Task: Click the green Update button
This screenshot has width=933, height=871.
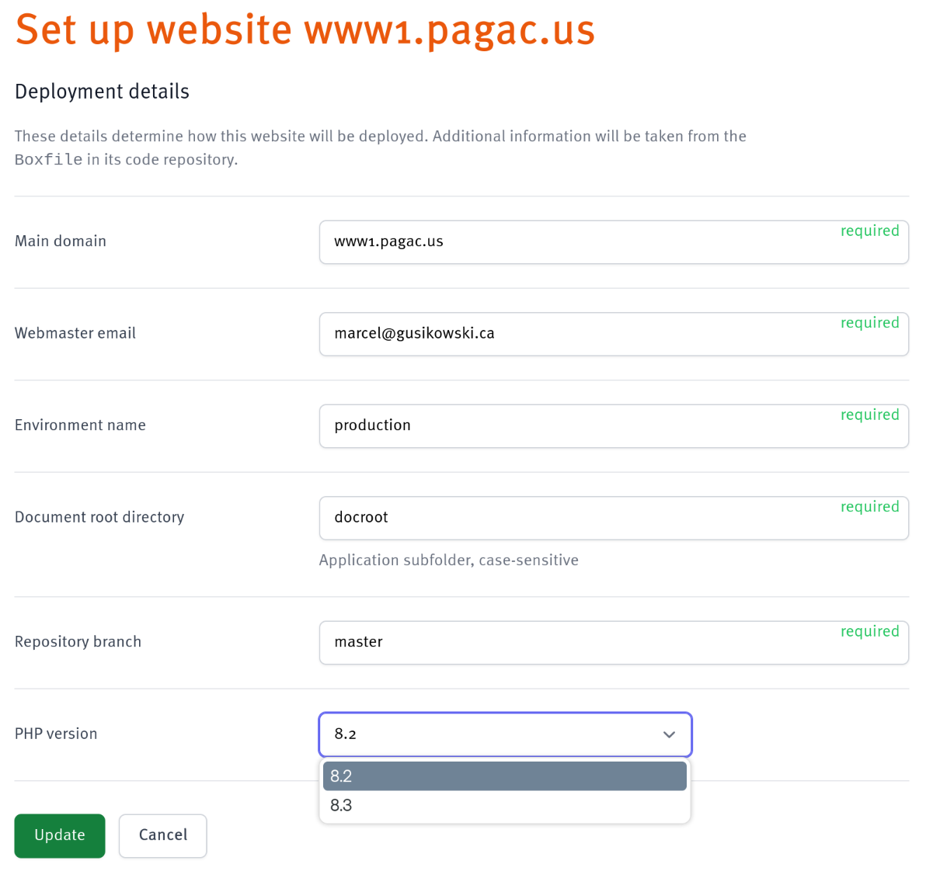Action: (60, 835)
